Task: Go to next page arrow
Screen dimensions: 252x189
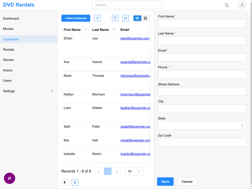Action: pyautogui.click(x=117, y=171)
